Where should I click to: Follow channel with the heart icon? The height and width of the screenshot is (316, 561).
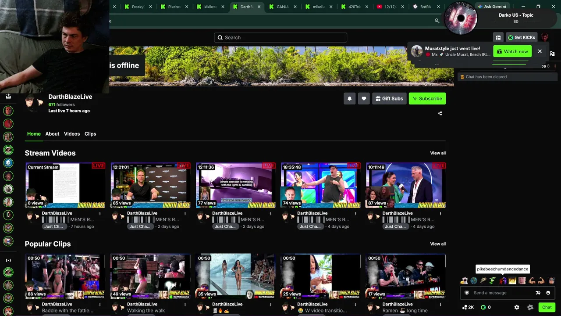(364, 99)
